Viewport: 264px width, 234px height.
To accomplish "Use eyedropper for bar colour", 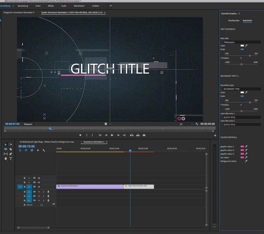I will [x=246, y=157].
